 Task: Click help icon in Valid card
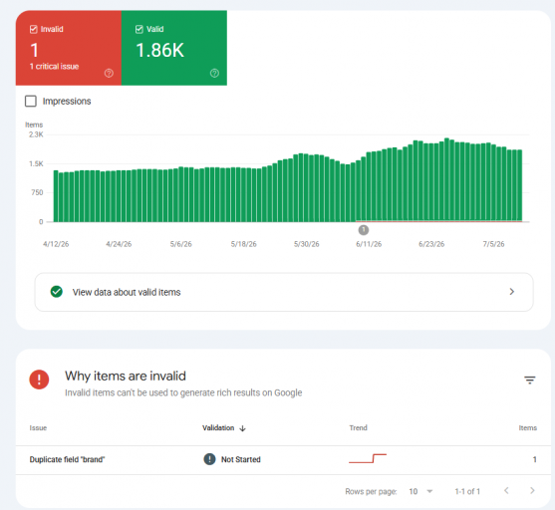coord(214,74)
